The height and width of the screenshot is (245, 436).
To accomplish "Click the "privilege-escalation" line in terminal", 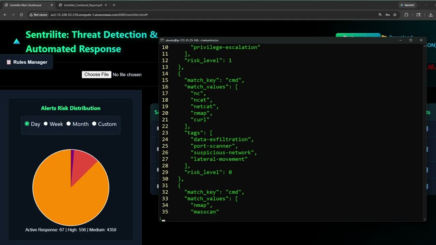I will [225, 47].
